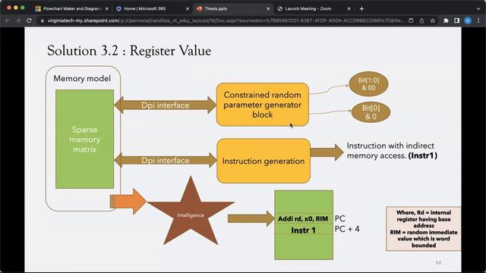This screenshot has height=273, width=486.
Task: Click the PowerPoint favicon on Thesis tab
Action: [199, 8]
